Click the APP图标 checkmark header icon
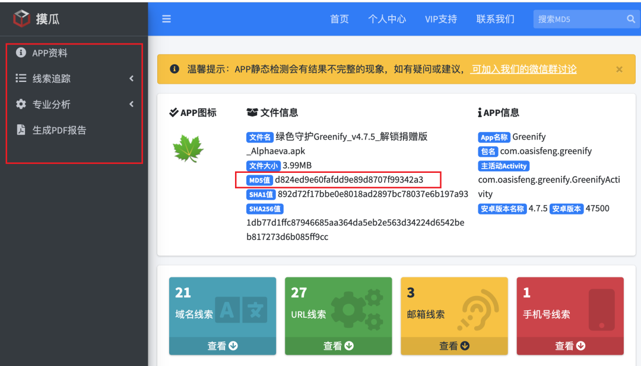The height and width of the screenshot is (366, 641). pos(174,112)
